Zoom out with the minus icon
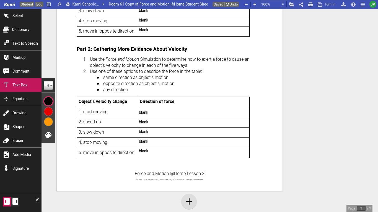378x212 pixels. [246, 4]
